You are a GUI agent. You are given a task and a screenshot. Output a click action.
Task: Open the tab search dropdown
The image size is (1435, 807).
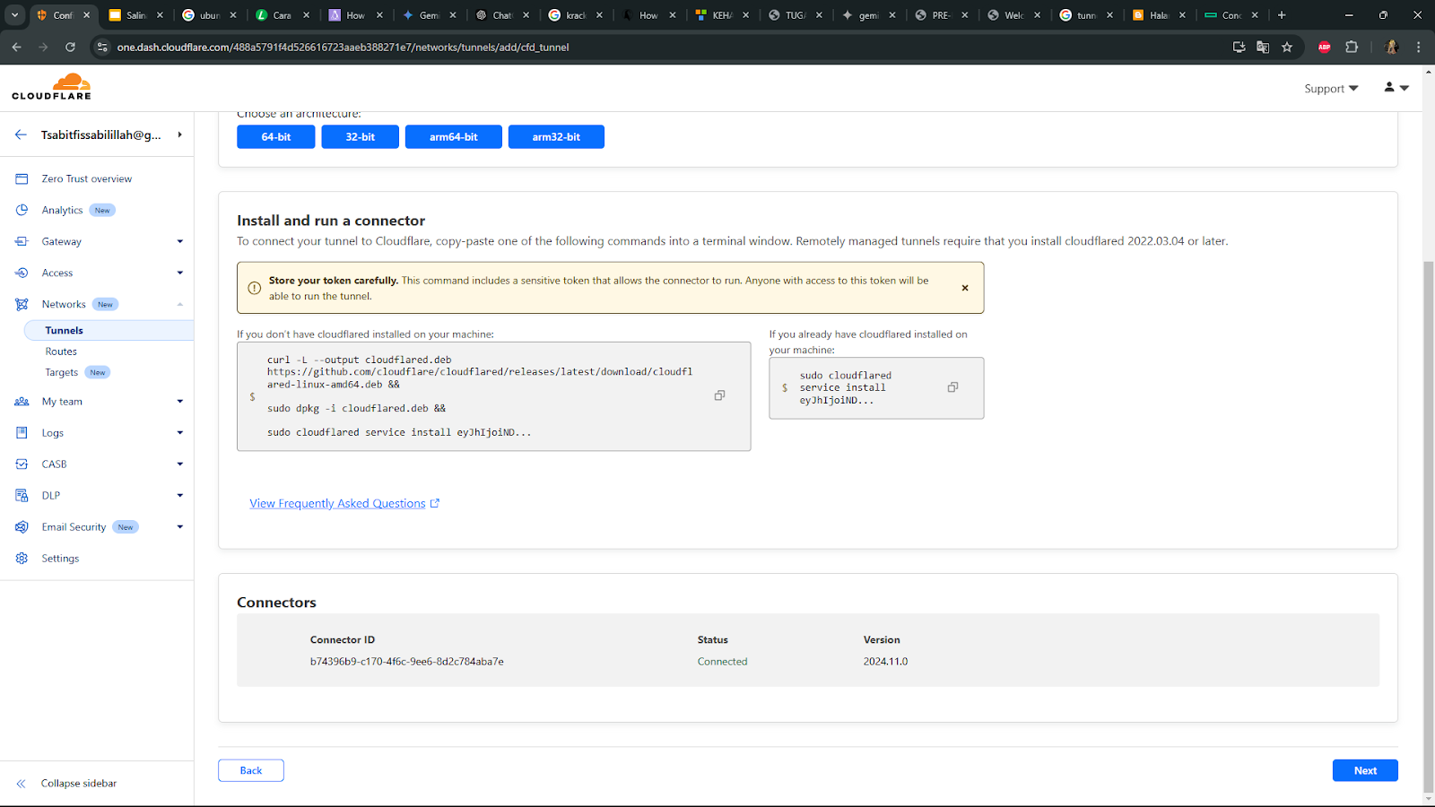point(14,15)
